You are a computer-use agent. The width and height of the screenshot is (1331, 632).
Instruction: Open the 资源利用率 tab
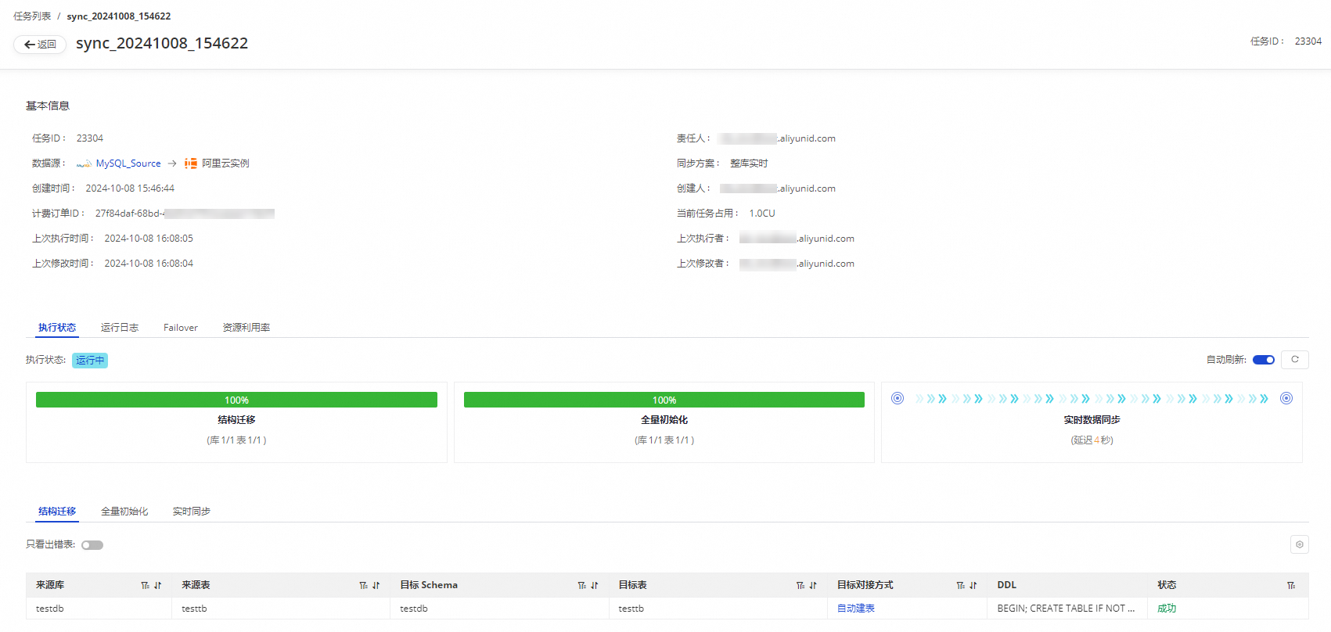point(246,328)
